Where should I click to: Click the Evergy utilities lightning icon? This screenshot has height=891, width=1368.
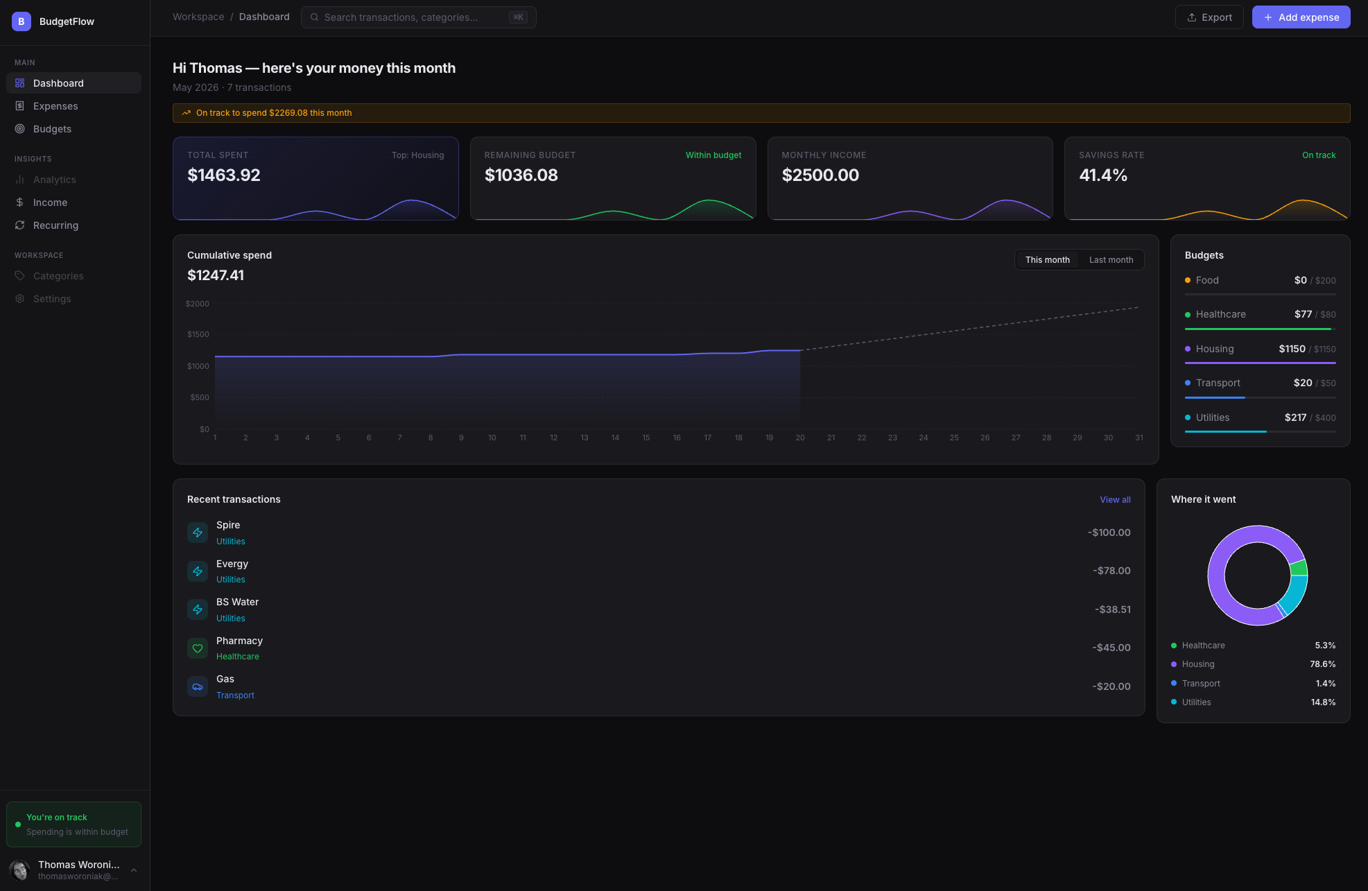198,571
